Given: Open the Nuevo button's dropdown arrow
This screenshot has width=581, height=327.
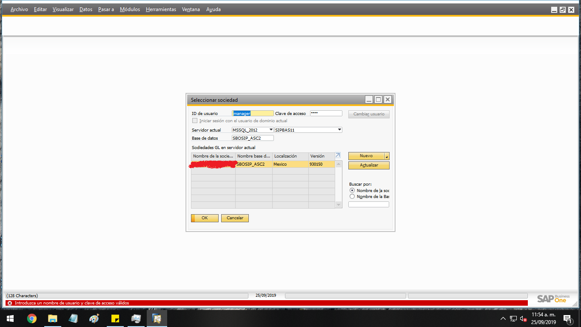Looking at the screenshot, I should coord(387,156).
